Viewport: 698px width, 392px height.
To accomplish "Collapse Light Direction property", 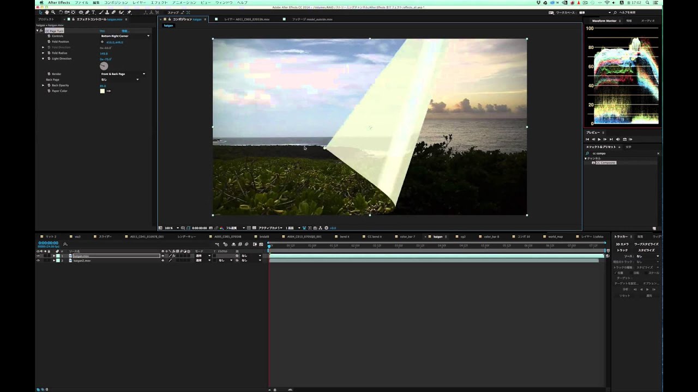I will pos(43,58).
